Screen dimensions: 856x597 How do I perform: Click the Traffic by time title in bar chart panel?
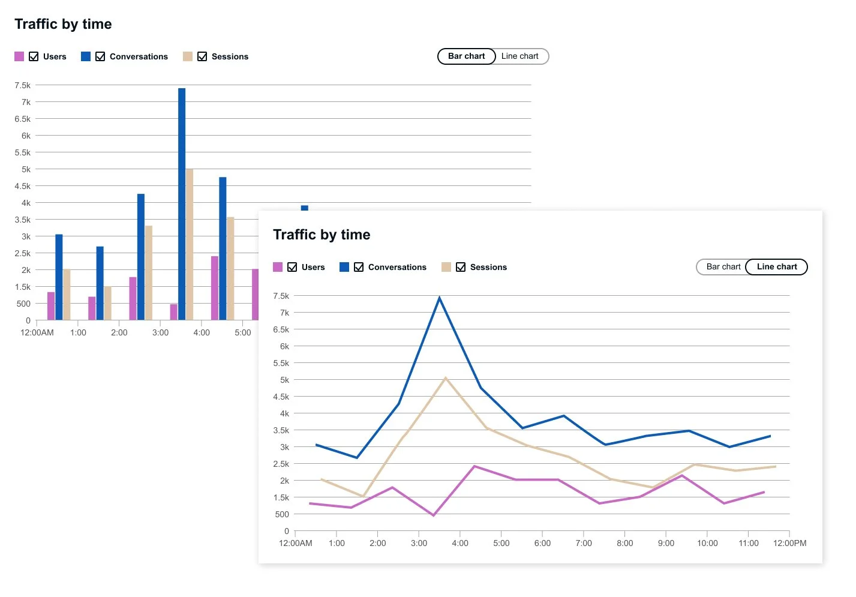coord(63,24)
